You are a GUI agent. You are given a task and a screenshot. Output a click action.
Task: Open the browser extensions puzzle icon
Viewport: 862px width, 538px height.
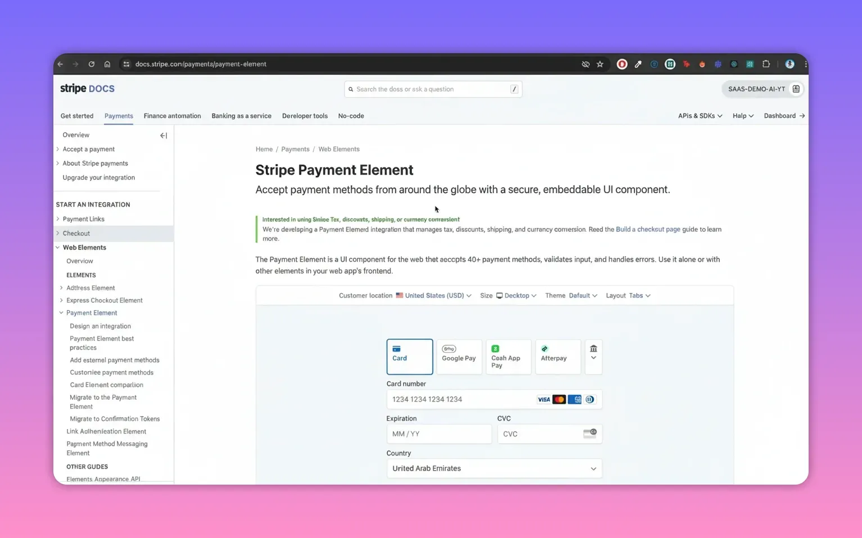765,64
